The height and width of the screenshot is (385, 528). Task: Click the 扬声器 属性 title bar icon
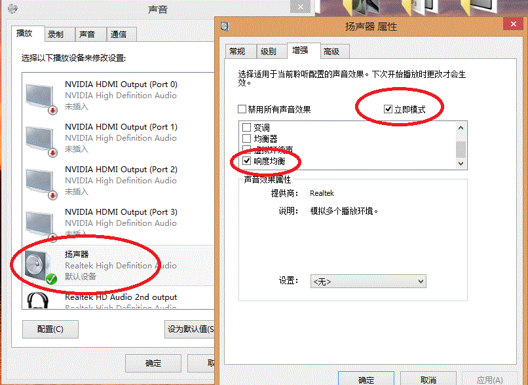click(x=225, y=26)
